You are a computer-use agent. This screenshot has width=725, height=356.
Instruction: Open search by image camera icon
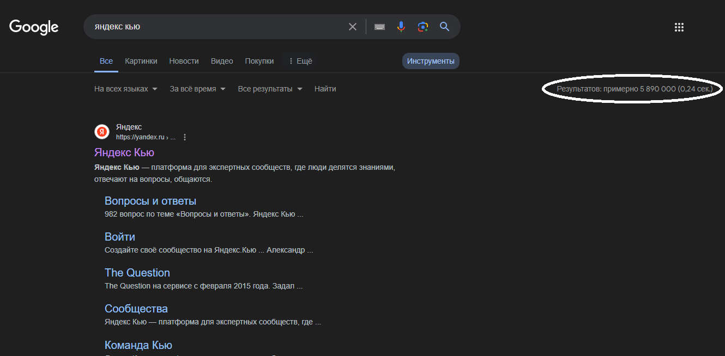[x=423, y=27]
